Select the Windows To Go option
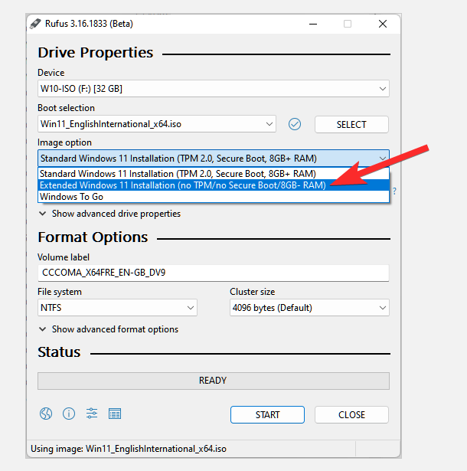 click(x=72, y=197)
